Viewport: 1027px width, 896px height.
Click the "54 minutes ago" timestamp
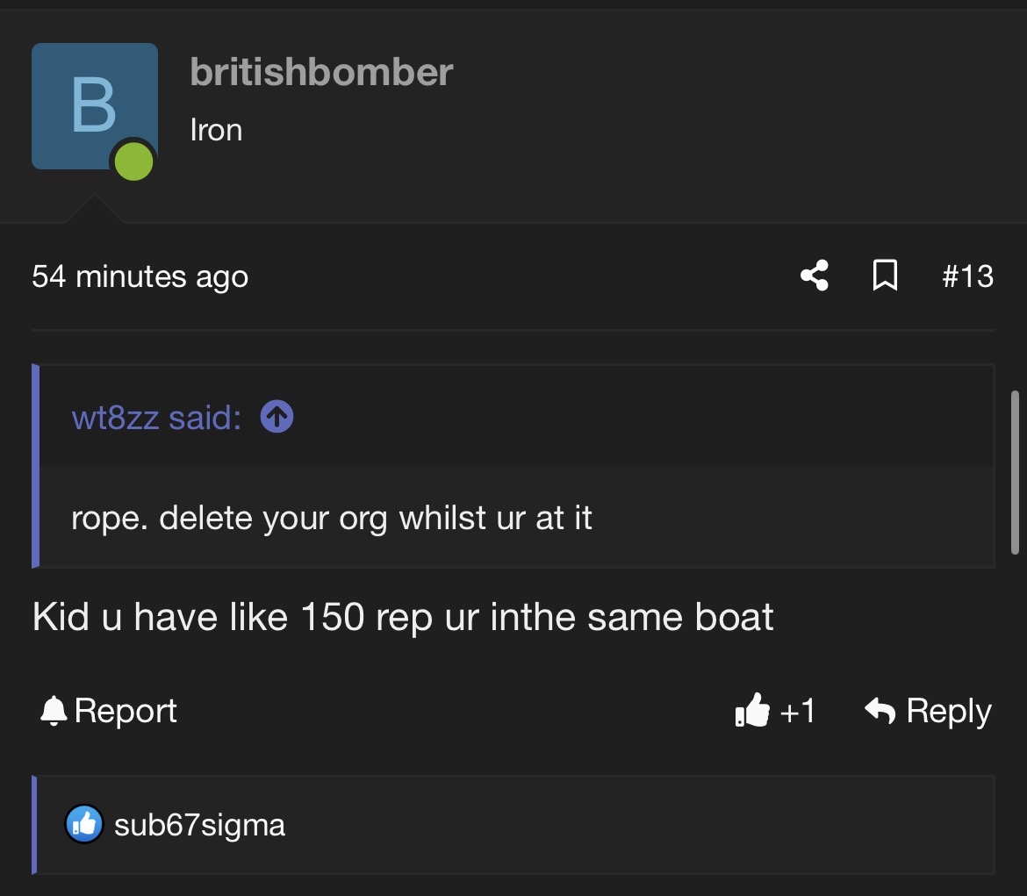(x=140, y=276)
